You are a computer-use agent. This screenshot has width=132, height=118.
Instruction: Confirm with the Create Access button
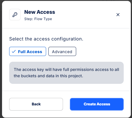pyautogui.click(x=97, y=104)
